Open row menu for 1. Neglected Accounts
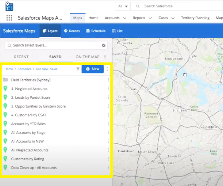 pos(108,89)
